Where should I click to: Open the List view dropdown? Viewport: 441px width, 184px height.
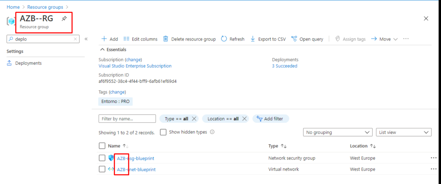tap(404, 132)
